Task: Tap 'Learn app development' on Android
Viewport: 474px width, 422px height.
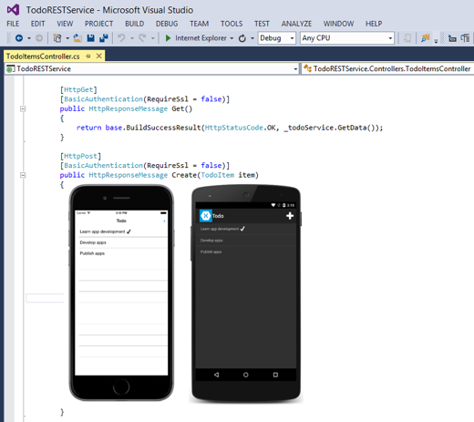Action: (x=220, y=229)
